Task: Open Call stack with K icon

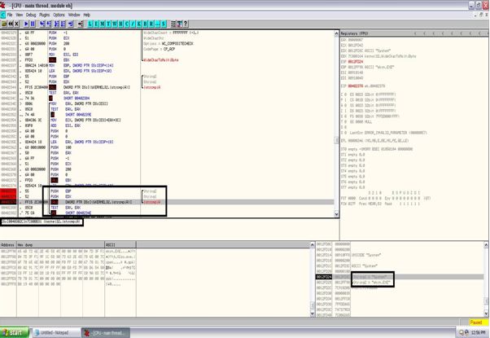Action: point(139,24)
